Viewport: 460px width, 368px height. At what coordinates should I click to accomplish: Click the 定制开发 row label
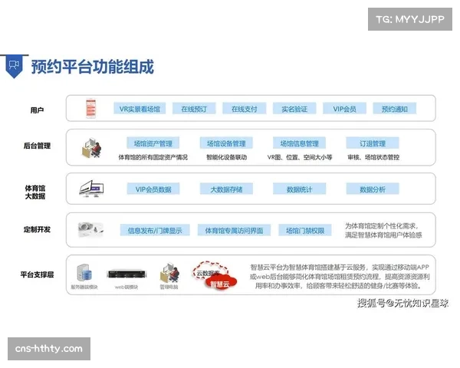pos(37,229)
